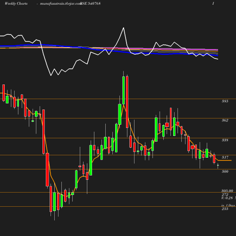The width and height of the screenshot is (236, 236).
Task: Click the 338 price level label
Action: click(225, 140)
